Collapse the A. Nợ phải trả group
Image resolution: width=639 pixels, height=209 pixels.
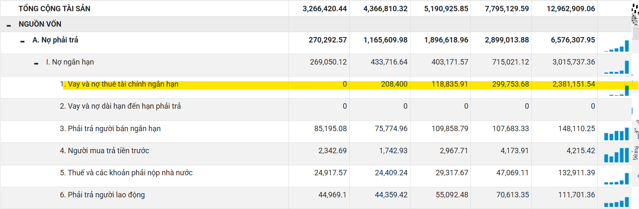(22, 41)
